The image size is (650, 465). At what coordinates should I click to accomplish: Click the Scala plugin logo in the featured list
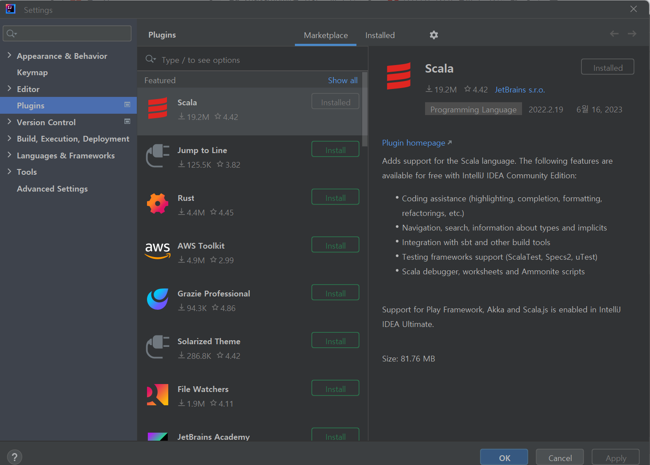(158, 108)
